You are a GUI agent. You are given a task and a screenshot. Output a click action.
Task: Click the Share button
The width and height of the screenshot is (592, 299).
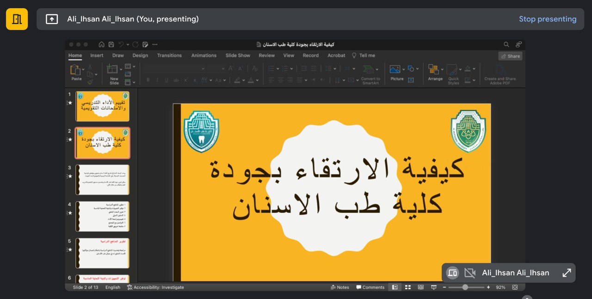510,56
